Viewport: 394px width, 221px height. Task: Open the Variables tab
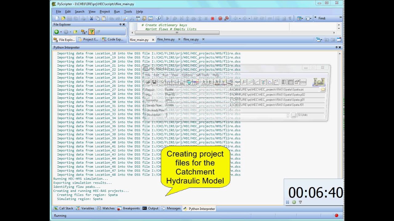click(x=85, y=208)
